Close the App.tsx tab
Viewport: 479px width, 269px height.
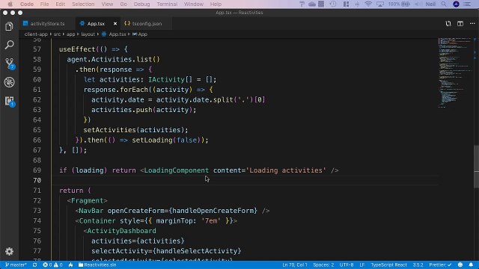click(x=115, y=23)
